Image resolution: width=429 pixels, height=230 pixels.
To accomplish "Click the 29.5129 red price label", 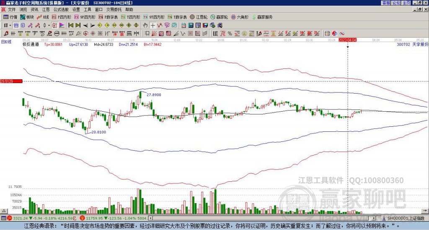I will tap(11, 81).
